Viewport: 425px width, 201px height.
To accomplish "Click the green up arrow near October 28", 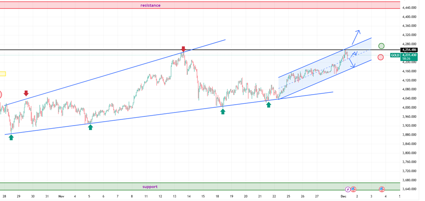I will point(11,137).
